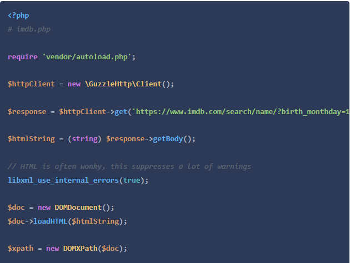Click the '# imdb.php' comment line
350x263 pixels.
pos(29,29)
